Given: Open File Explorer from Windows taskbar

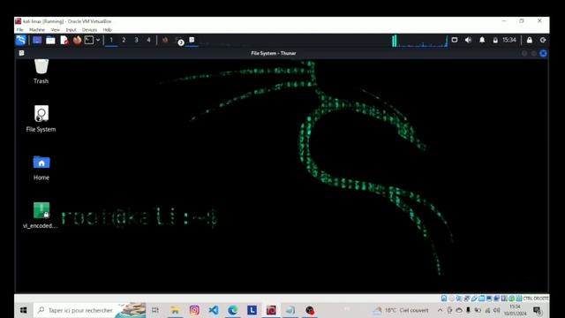Looking at the screenshot, I should 175,310.
